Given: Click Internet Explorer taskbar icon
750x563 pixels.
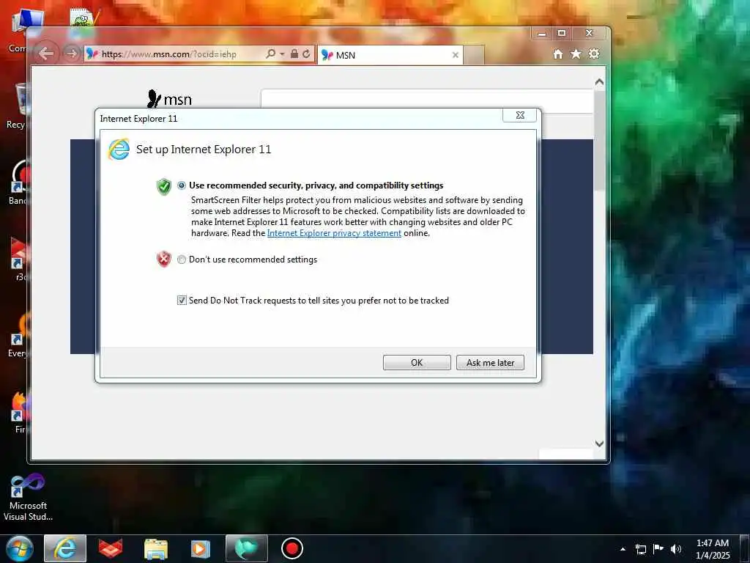Looking at the screenshot, I should pos(65,548).
